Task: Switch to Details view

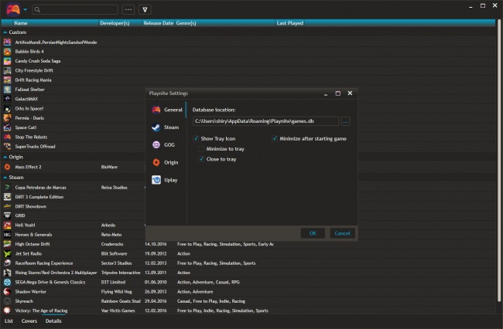Action: [53, 321]
